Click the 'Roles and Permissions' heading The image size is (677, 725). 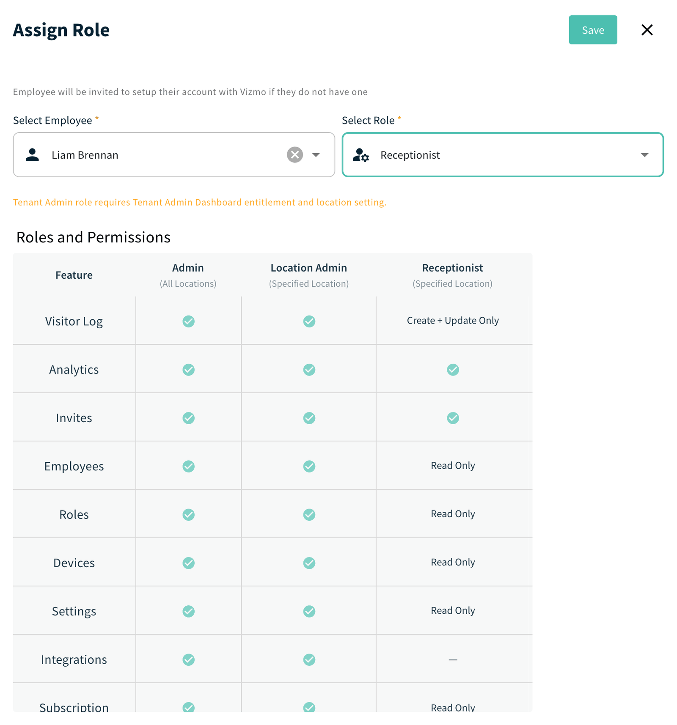coord(94,237)
